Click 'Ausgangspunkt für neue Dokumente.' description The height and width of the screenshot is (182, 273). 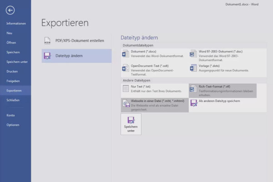tap(224, 71)
